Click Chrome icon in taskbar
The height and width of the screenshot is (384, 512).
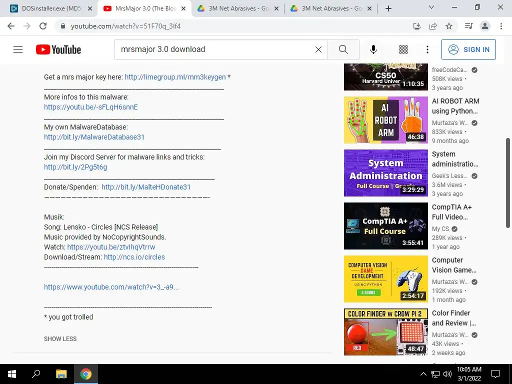pyautogui.click(x=86, y=374)
